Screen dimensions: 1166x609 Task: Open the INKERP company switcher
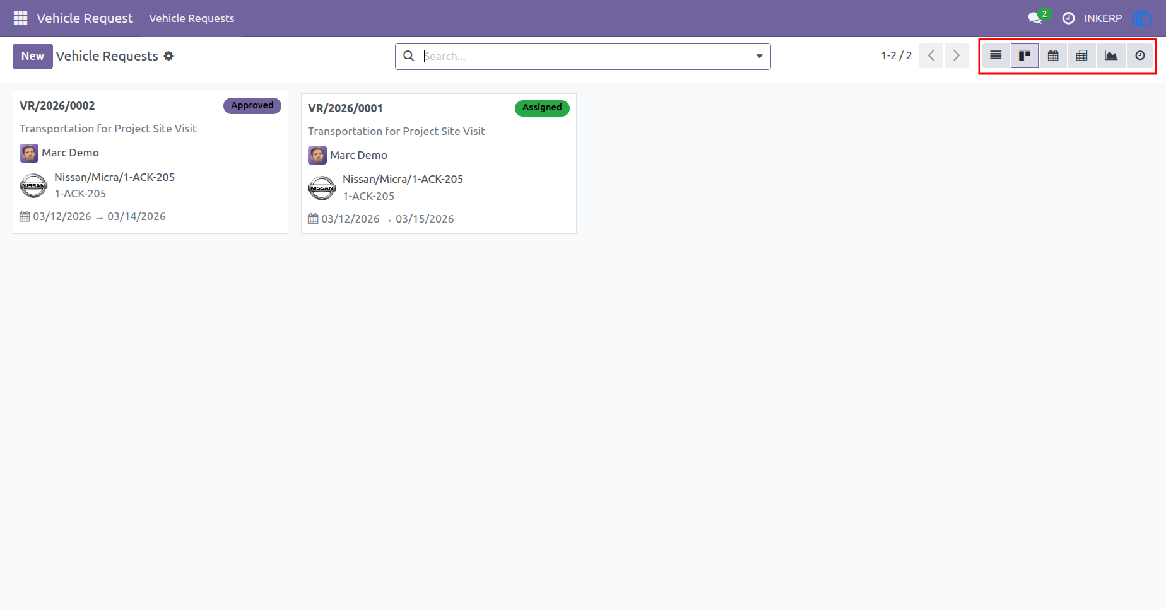[x=1103, y=18]
